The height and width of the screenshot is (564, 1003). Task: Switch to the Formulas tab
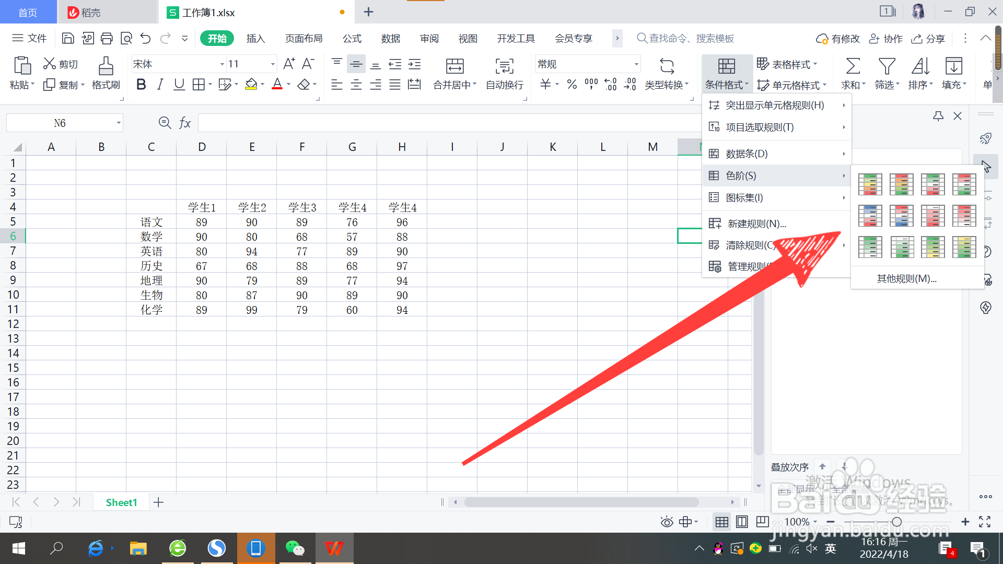pyautogui.click(x=352, y=39)
